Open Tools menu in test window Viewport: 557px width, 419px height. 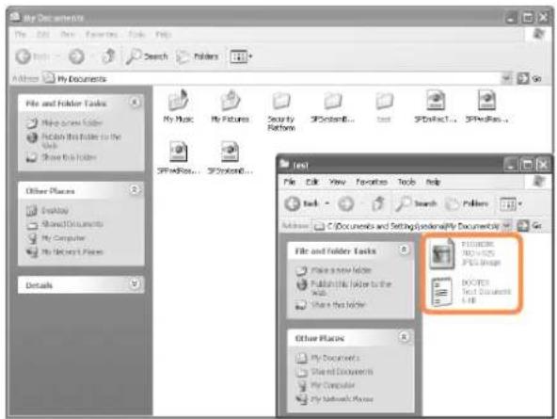pyautogui.click(x=406, y=182)
